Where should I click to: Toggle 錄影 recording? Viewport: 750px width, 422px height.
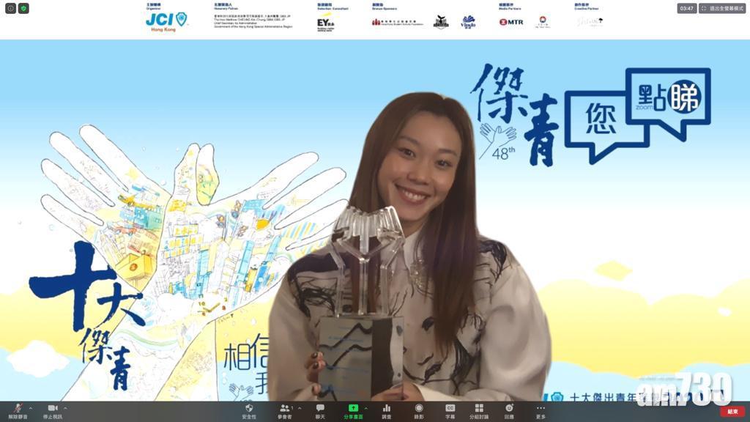pos(419,410)
